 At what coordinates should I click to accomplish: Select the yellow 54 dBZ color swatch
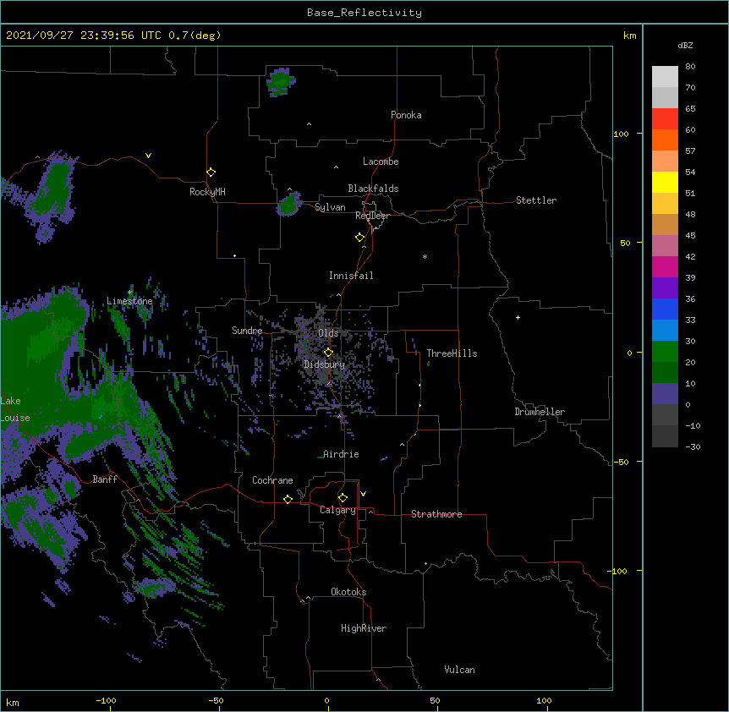click(665, 183)
